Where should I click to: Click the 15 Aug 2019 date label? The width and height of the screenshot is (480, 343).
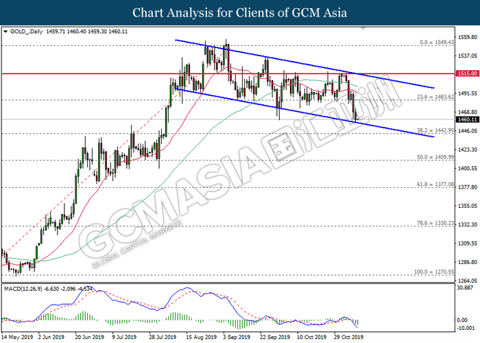click(x=201, y=338)
